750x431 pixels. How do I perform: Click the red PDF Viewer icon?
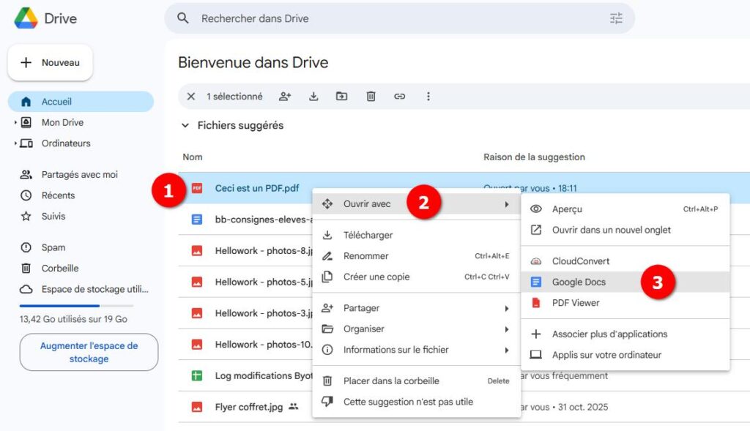coord(536,303)
